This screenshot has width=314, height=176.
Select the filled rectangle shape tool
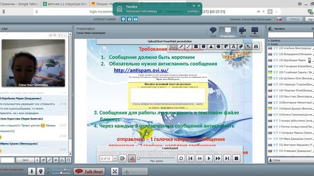tap(196, 47)
